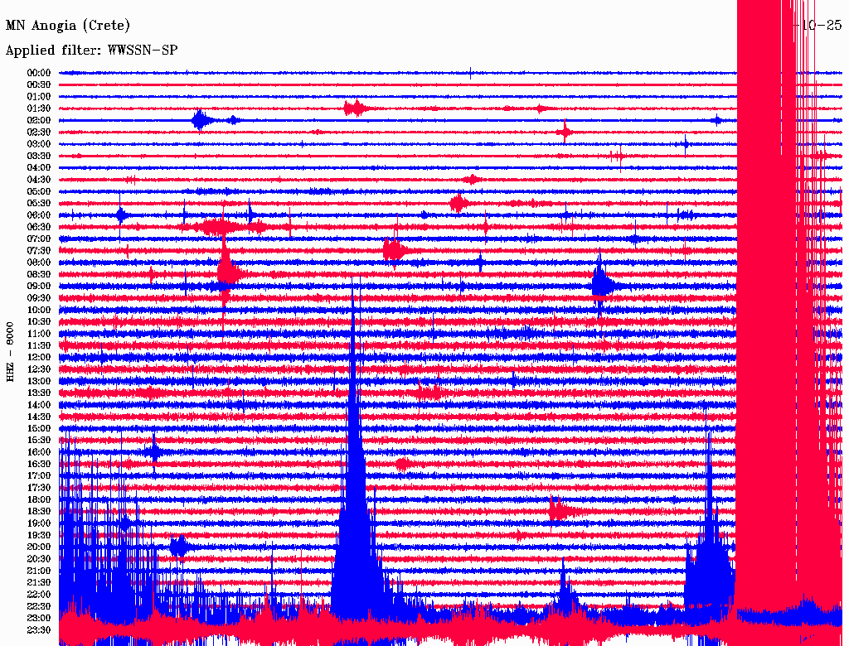This screenshot has height=646, width=849.
Task: Select the 14:30 time label
Action: (x=39, y=417)
